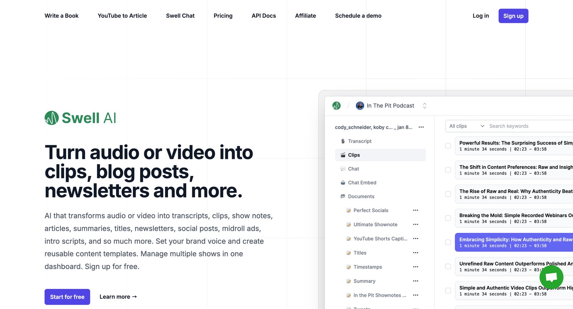Select the Transcript sidebar item

pyautogui.click(x=380, y=141)
